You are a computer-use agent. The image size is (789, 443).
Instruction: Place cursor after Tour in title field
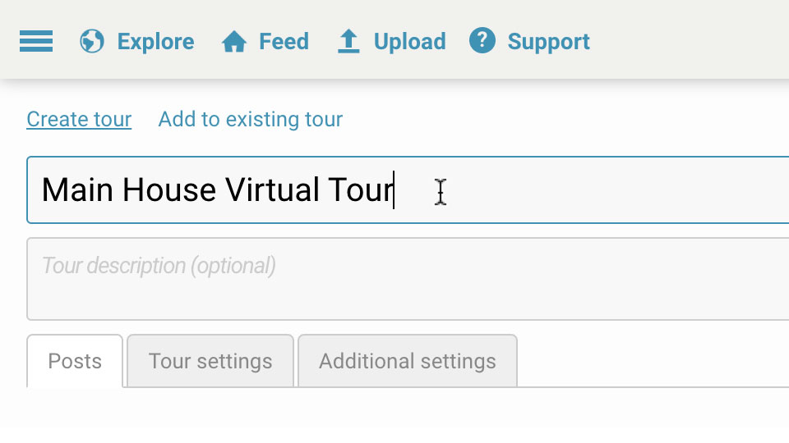click(x=394, y=190)
